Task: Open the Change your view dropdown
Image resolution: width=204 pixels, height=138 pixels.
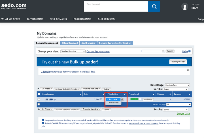Action: point(73,51)
